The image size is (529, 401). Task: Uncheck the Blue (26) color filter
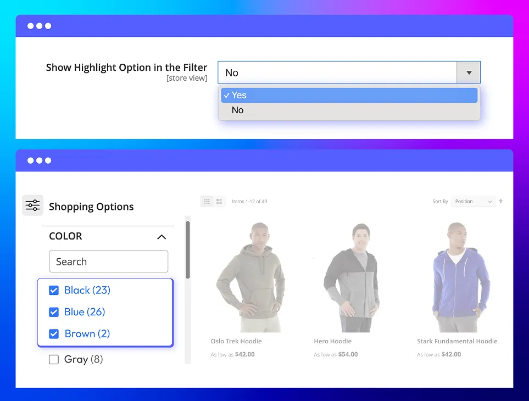(x=54, y=312)
